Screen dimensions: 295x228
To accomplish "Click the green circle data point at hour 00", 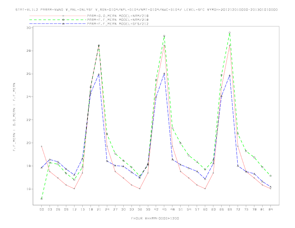I will click(x=42, y=199).
